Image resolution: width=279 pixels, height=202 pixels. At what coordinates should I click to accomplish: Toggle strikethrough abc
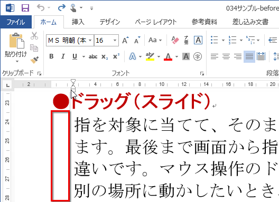point(93,56)
